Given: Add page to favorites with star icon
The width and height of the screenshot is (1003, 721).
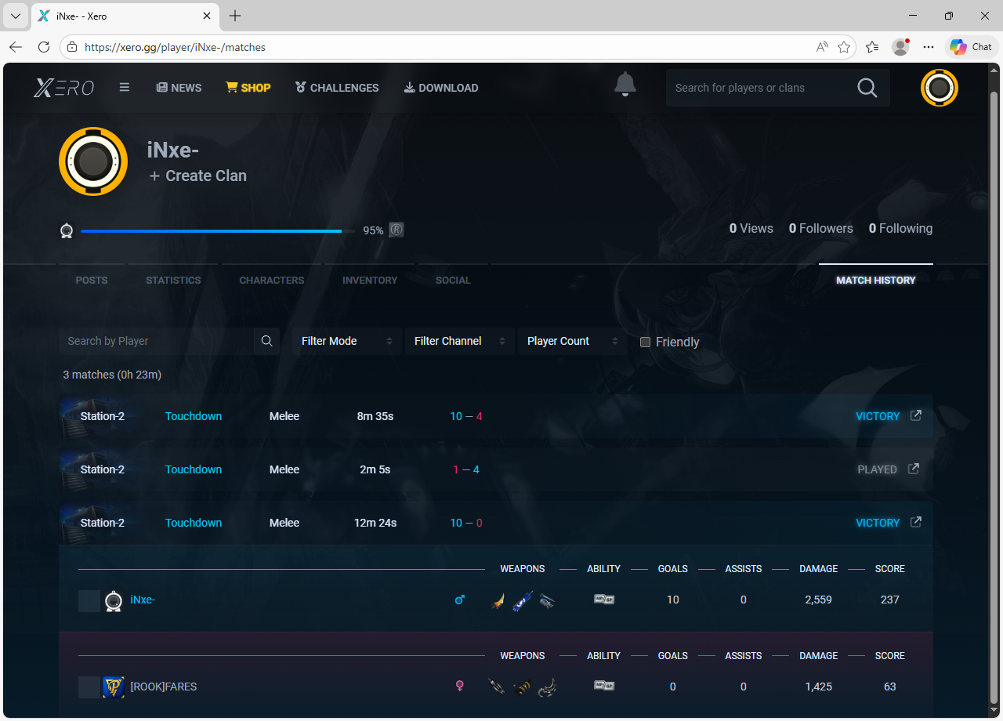Looking at the screenshot, I should pos(844,47).
